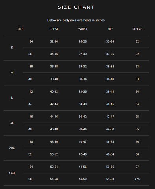Click the XXXL size label
The width and height of the screenshot is (155, 189).
[12, 173]
